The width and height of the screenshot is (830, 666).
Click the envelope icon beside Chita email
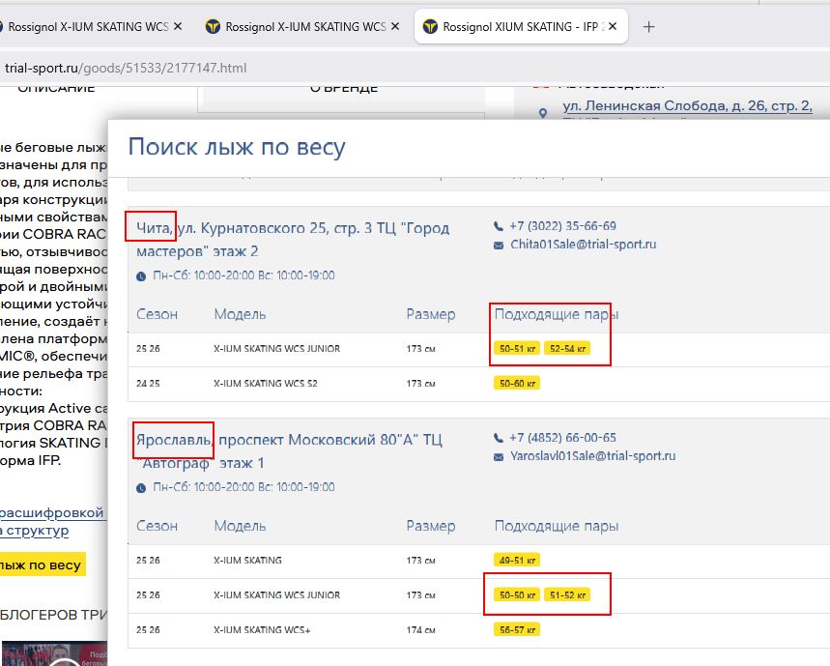point(499,246)
